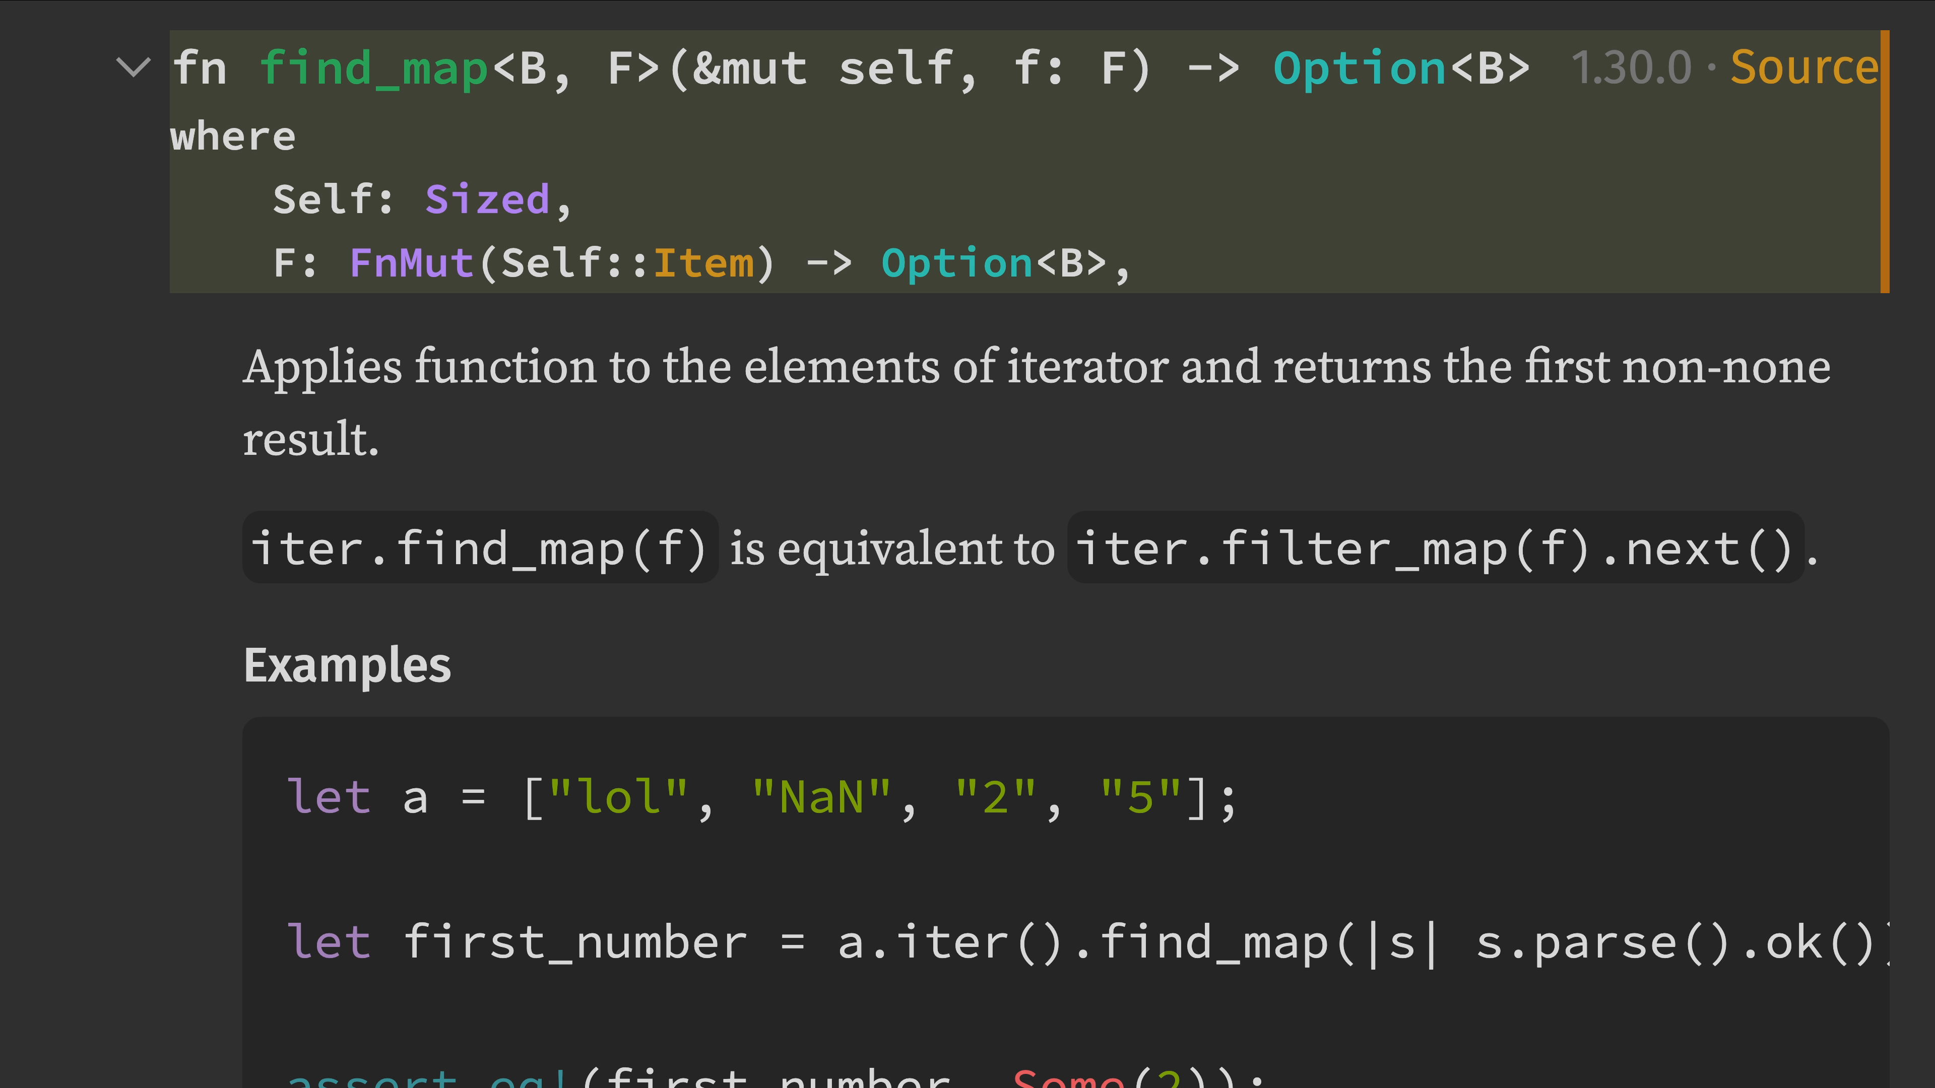Open the FnMut trait link
The image size is (1935, 1088).
[412, 263]
